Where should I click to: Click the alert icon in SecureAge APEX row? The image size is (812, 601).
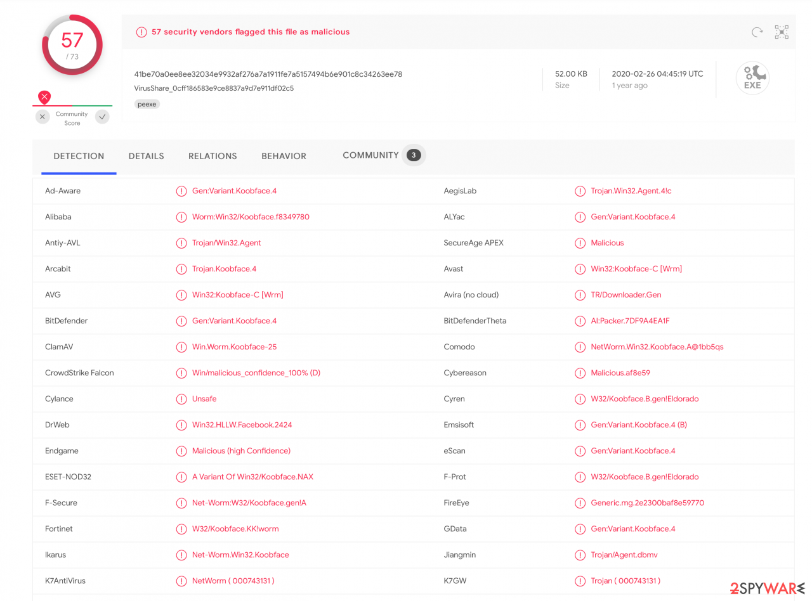580,243
